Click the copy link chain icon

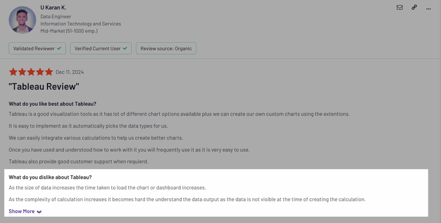click(x=414, y=8)
